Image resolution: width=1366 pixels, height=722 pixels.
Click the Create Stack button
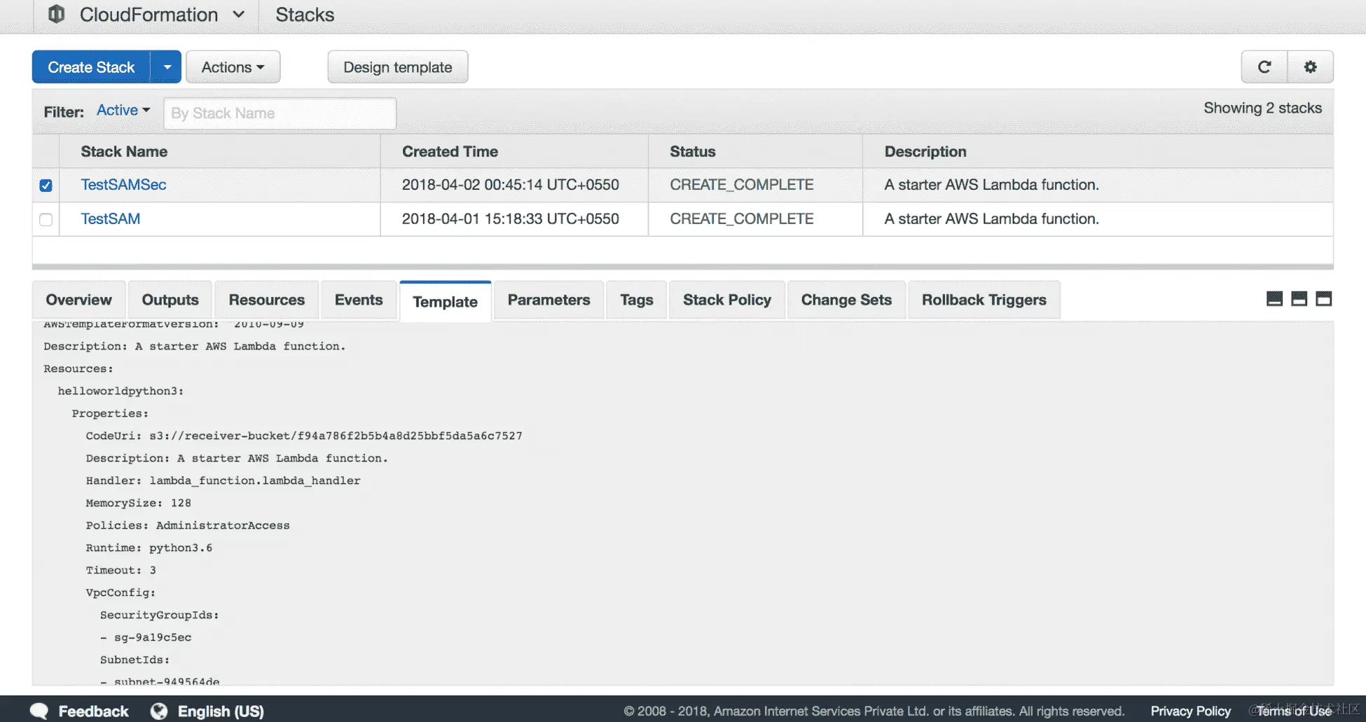coord(91,67)
